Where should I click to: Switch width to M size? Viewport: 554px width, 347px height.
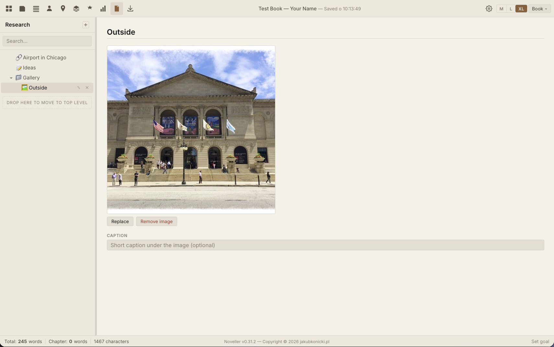click(x=501, y=9)
